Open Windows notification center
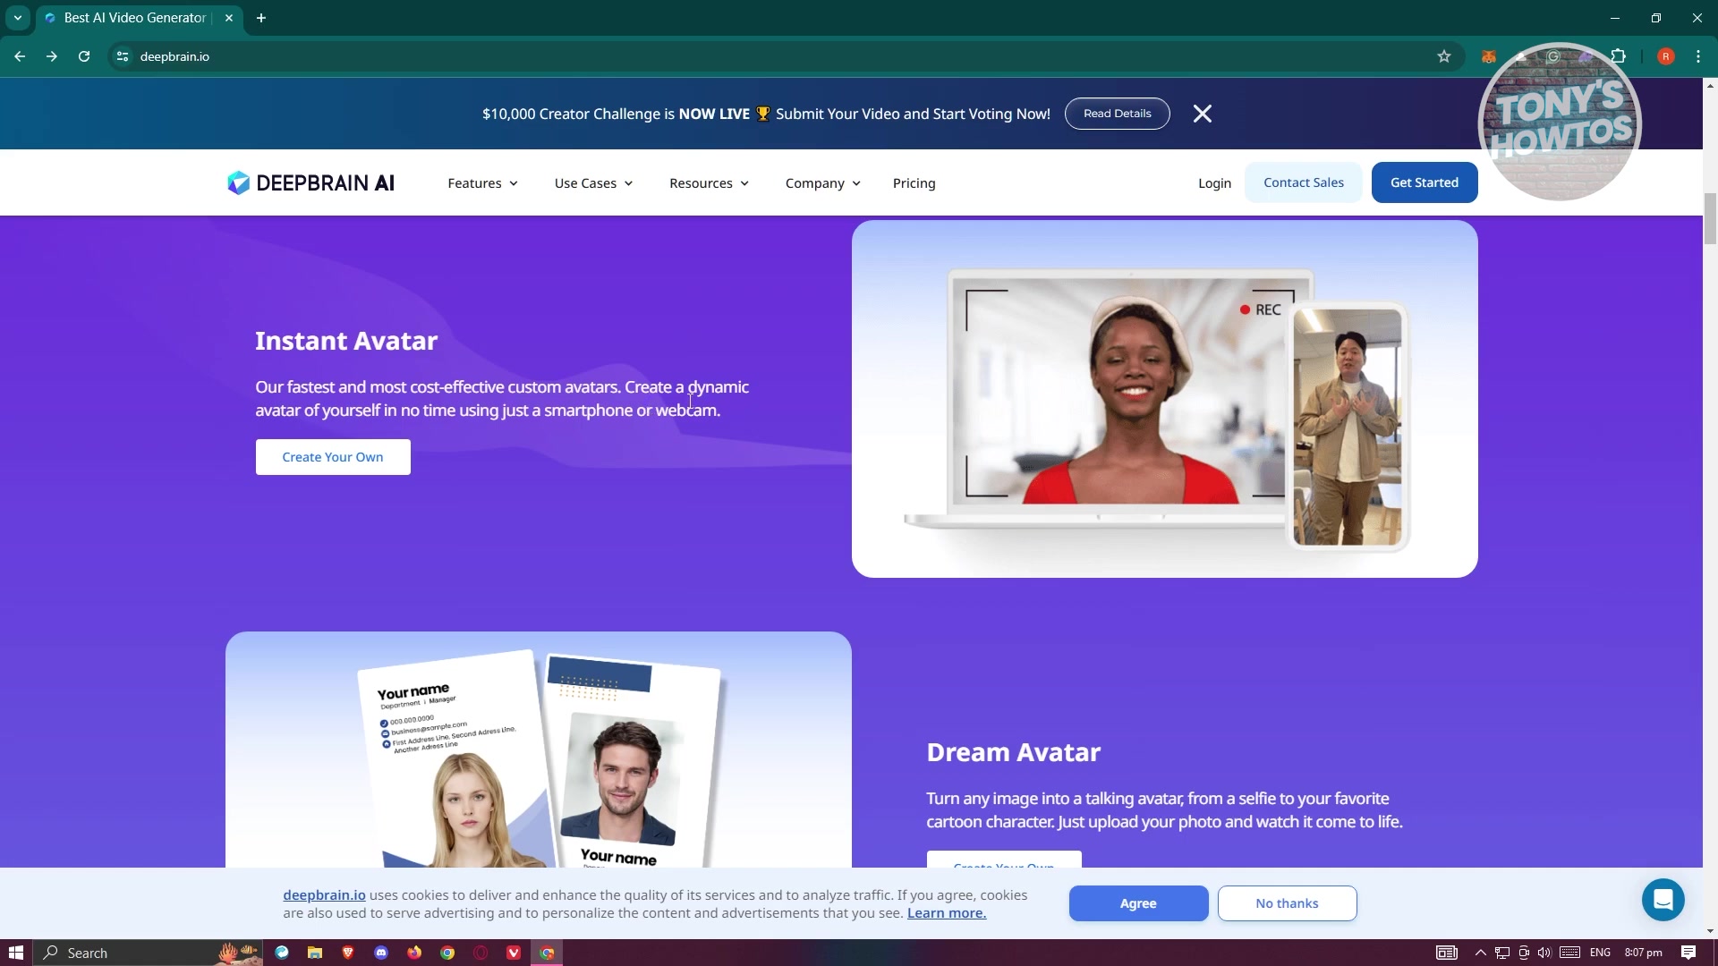This screenshot has width=1718, height=966. coord(1688,953)
